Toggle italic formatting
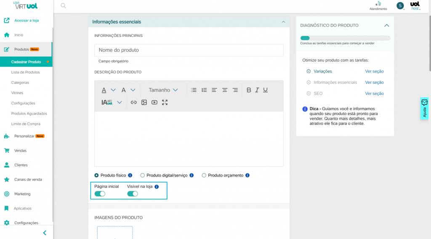 point(257,90)
